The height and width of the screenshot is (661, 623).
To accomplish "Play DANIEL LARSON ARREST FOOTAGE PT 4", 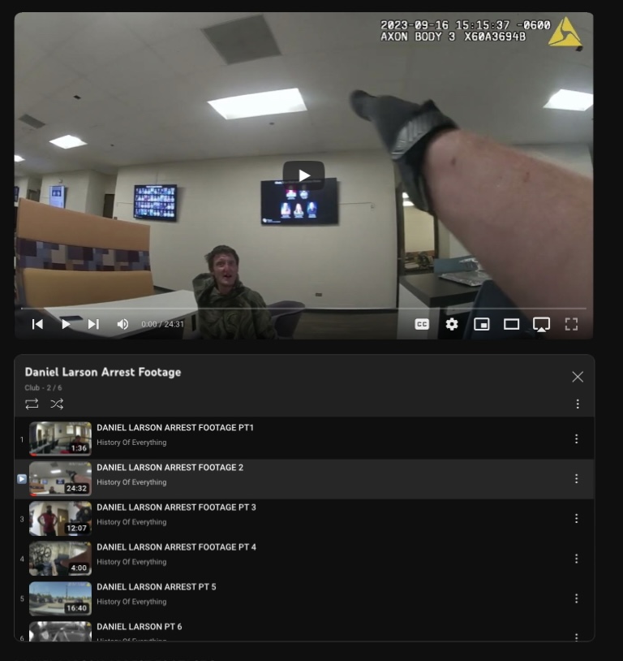I will coord(177,547).
